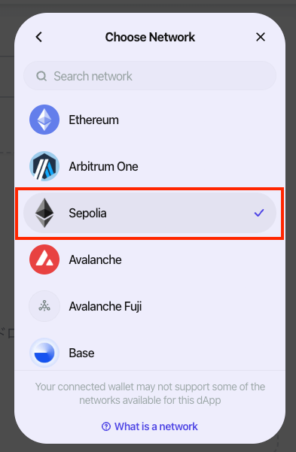The width and height of the screenshot is (296, 452).
Task: Close the Choose Network dialog
Action: 261,37
